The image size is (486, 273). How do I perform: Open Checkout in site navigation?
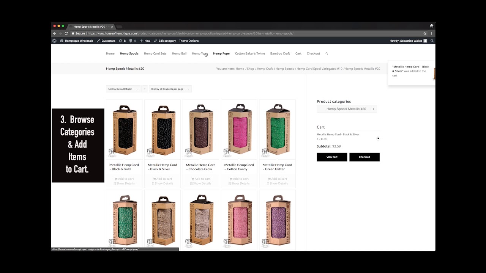coord(313,53)
